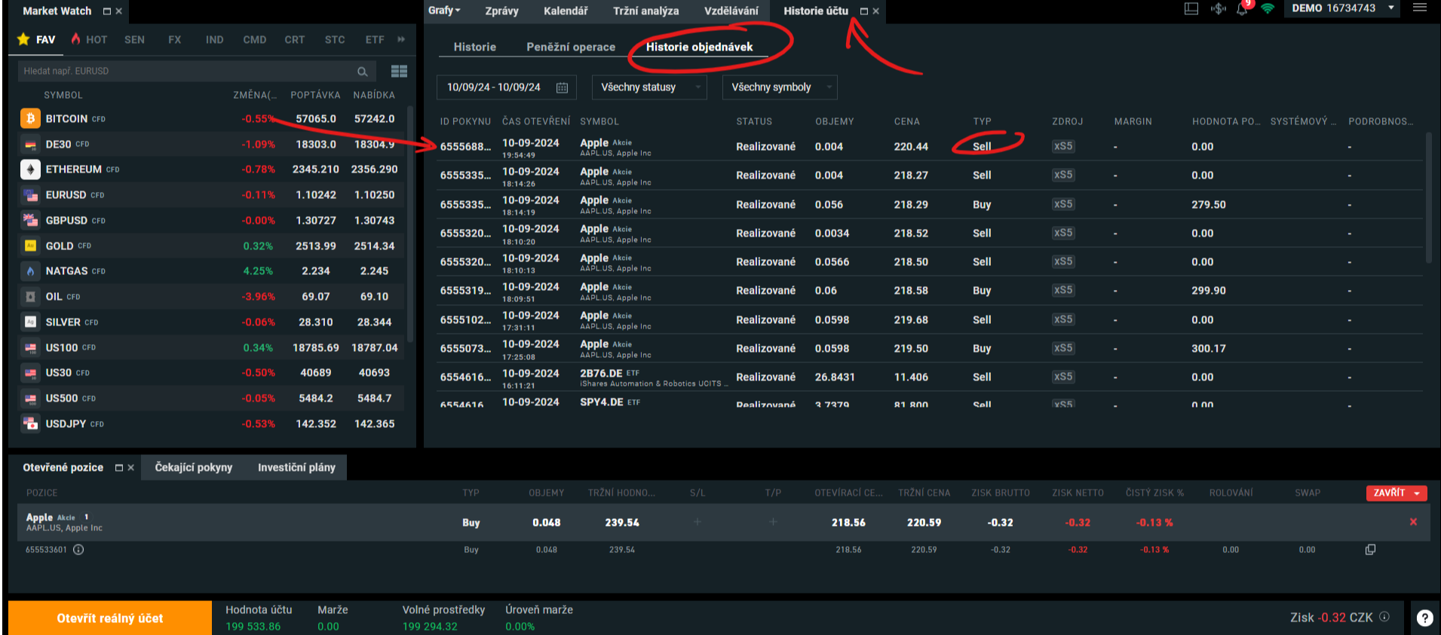Image resolution: width=1441 pixels, height=635 pixels.
Task: Click the Otevřít reálný účet button
Action: tap(110, 618)
